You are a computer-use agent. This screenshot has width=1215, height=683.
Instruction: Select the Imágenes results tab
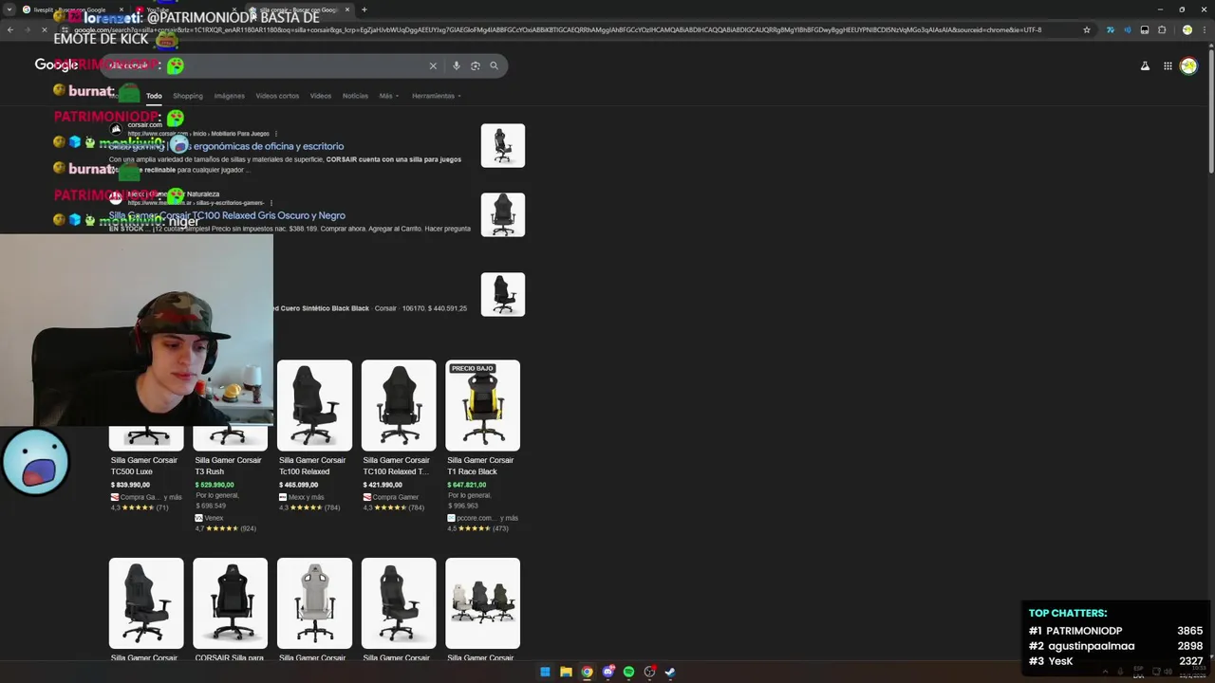[229, 96]
